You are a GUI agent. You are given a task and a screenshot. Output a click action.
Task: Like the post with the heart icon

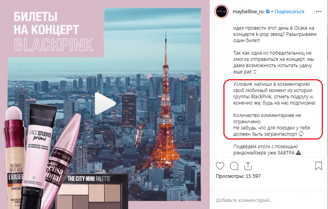[220, 166]
